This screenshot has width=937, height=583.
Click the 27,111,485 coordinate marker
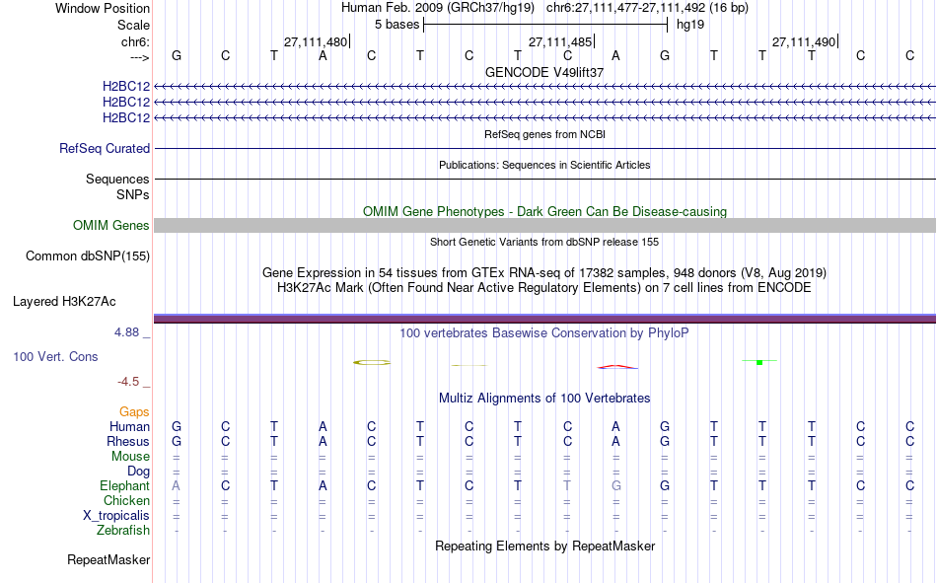(x=560, y=41)
